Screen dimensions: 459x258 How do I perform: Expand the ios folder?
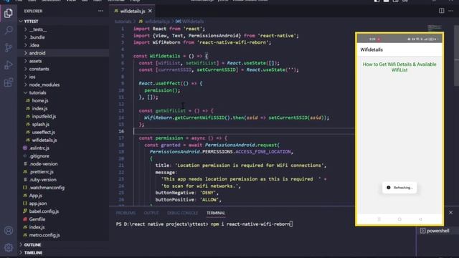click(63, 77)
